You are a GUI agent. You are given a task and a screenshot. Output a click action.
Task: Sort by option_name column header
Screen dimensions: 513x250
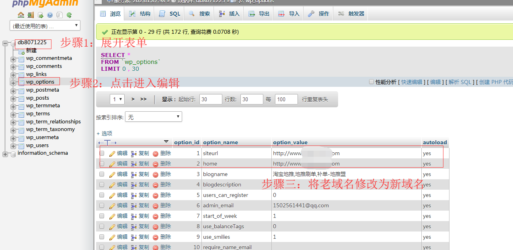point(220,142)
